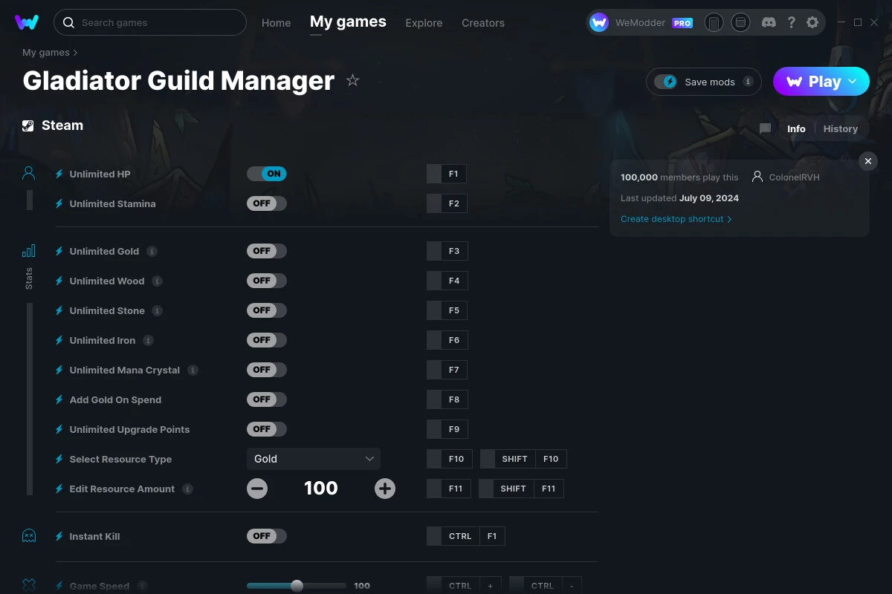
Task: Turn off the Unlimited HP toggle
Action: [x=267, y=173]
